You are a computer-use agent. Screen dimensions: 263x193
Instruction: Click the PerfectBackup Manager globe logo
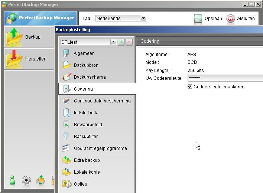pyautogui.click(x=12, y=18)
